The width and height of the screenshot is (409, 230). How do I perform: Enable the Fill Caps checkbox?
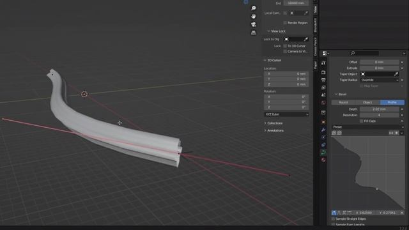tap(362, 121)
